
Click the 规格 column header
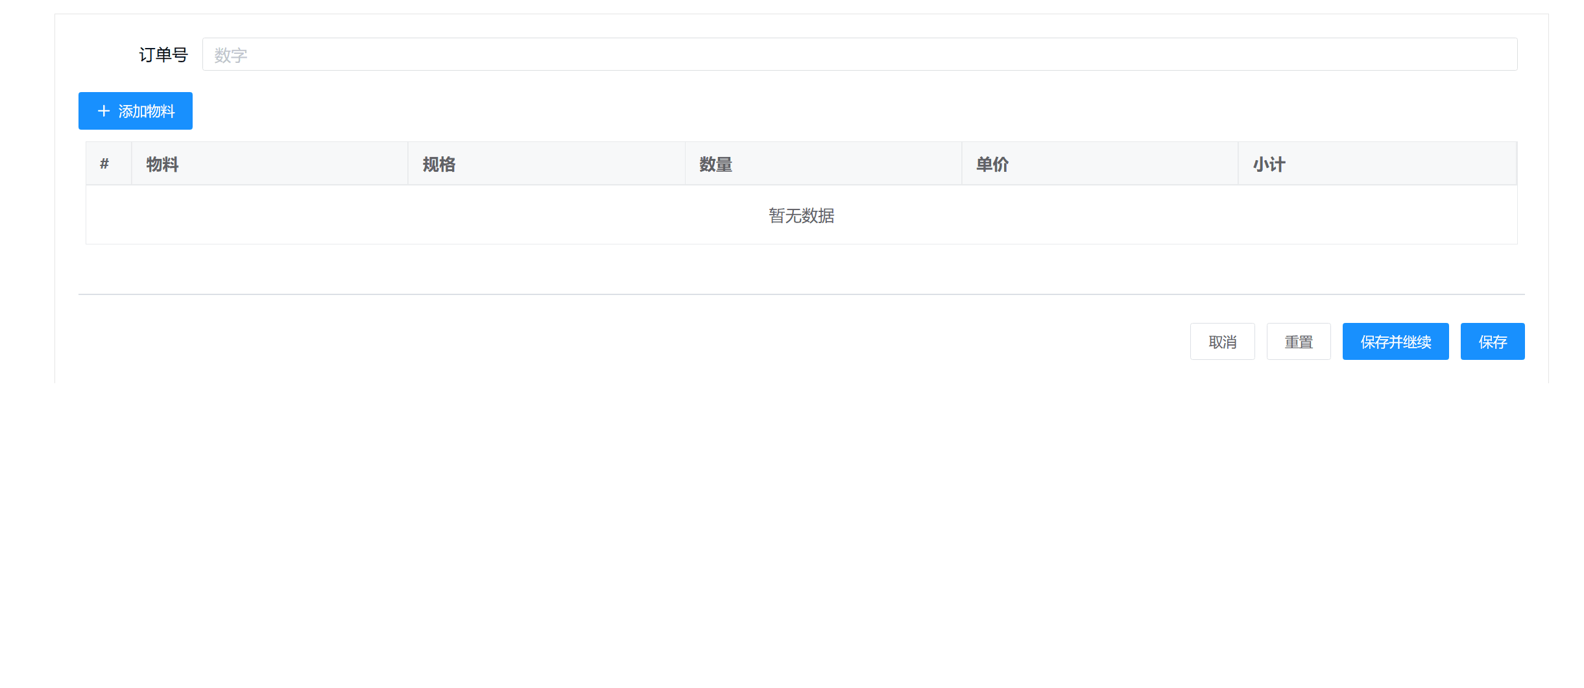coord(439,164)
